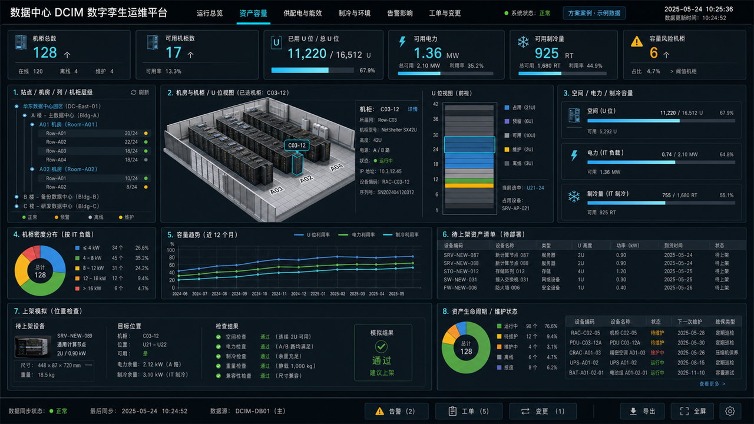
Task: Expand C 楼 研发数据中心 tree node
Action: pyautogui.click(x=61, y=206)
